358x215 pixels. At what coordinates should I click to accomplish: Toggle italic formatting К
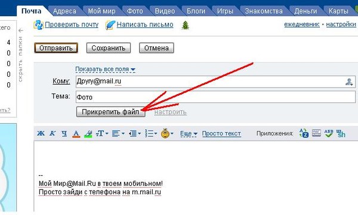pyautogui.click(x=53, y=133)
